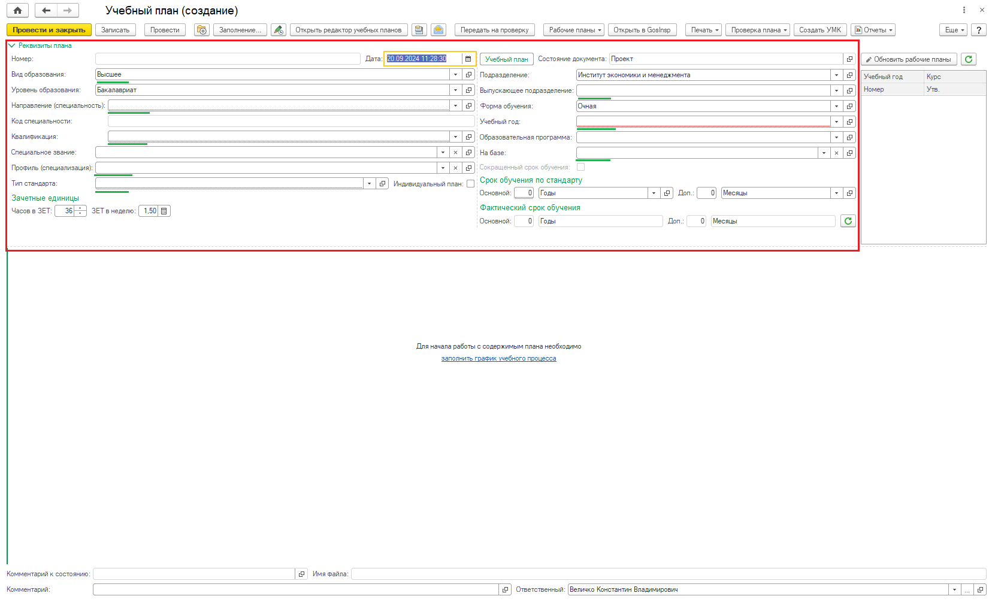Open Форма обучения value form icon

[849, 106]
